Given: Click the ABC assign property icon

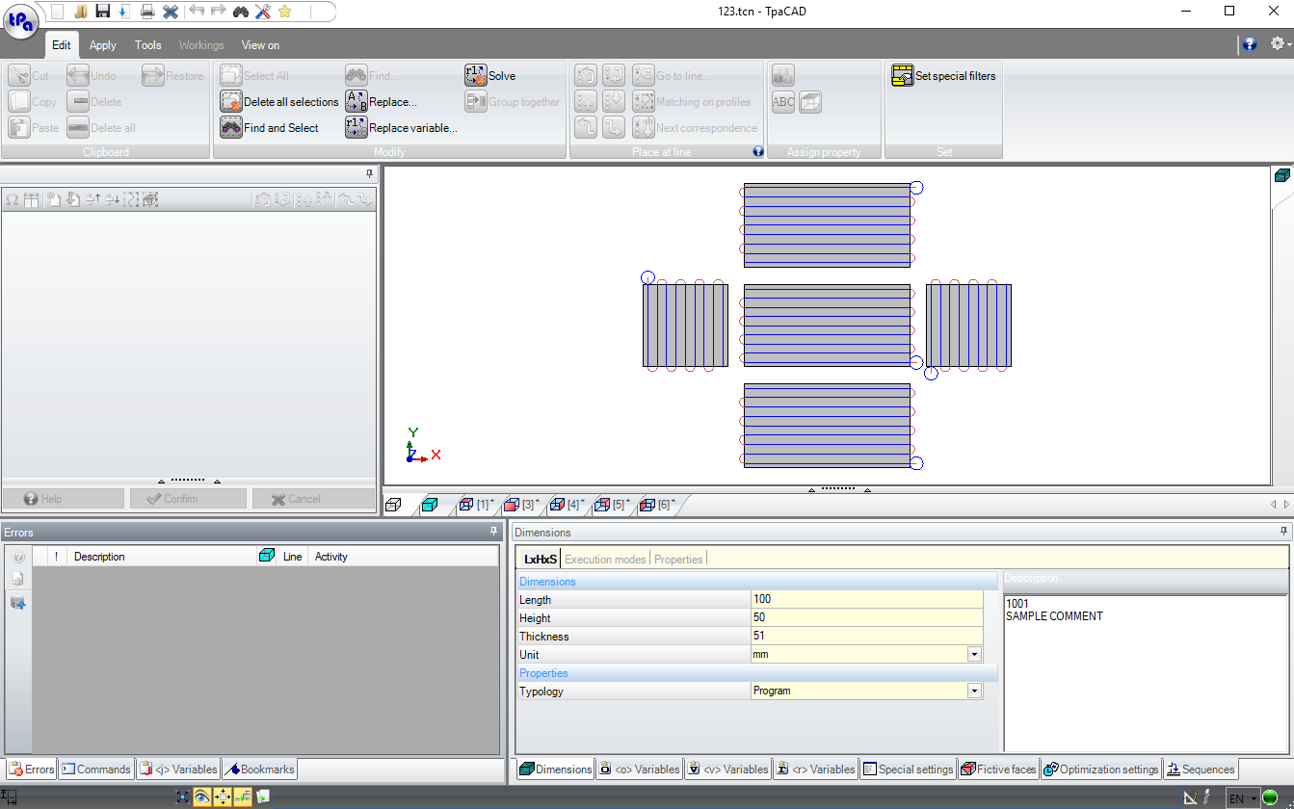Looking at the screenshot, I should 782,101.
